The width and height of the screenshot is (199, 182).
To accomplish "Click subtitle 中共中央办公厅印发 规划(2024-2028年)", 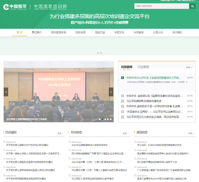I will coord(157,82).
